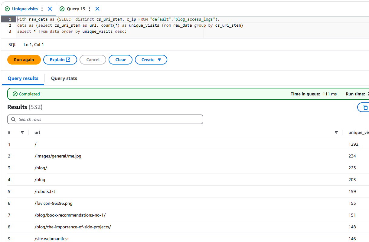Sort by the row number column arrow
Image resolution: width=369 pixels, height=242 pixels.
coord(22,132)
